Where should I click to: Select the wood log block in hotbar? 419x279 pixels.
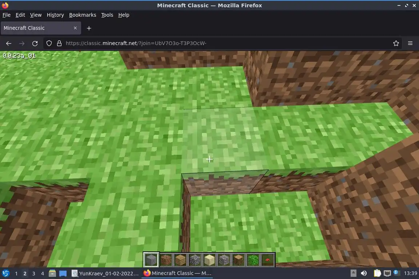(238, 259)
